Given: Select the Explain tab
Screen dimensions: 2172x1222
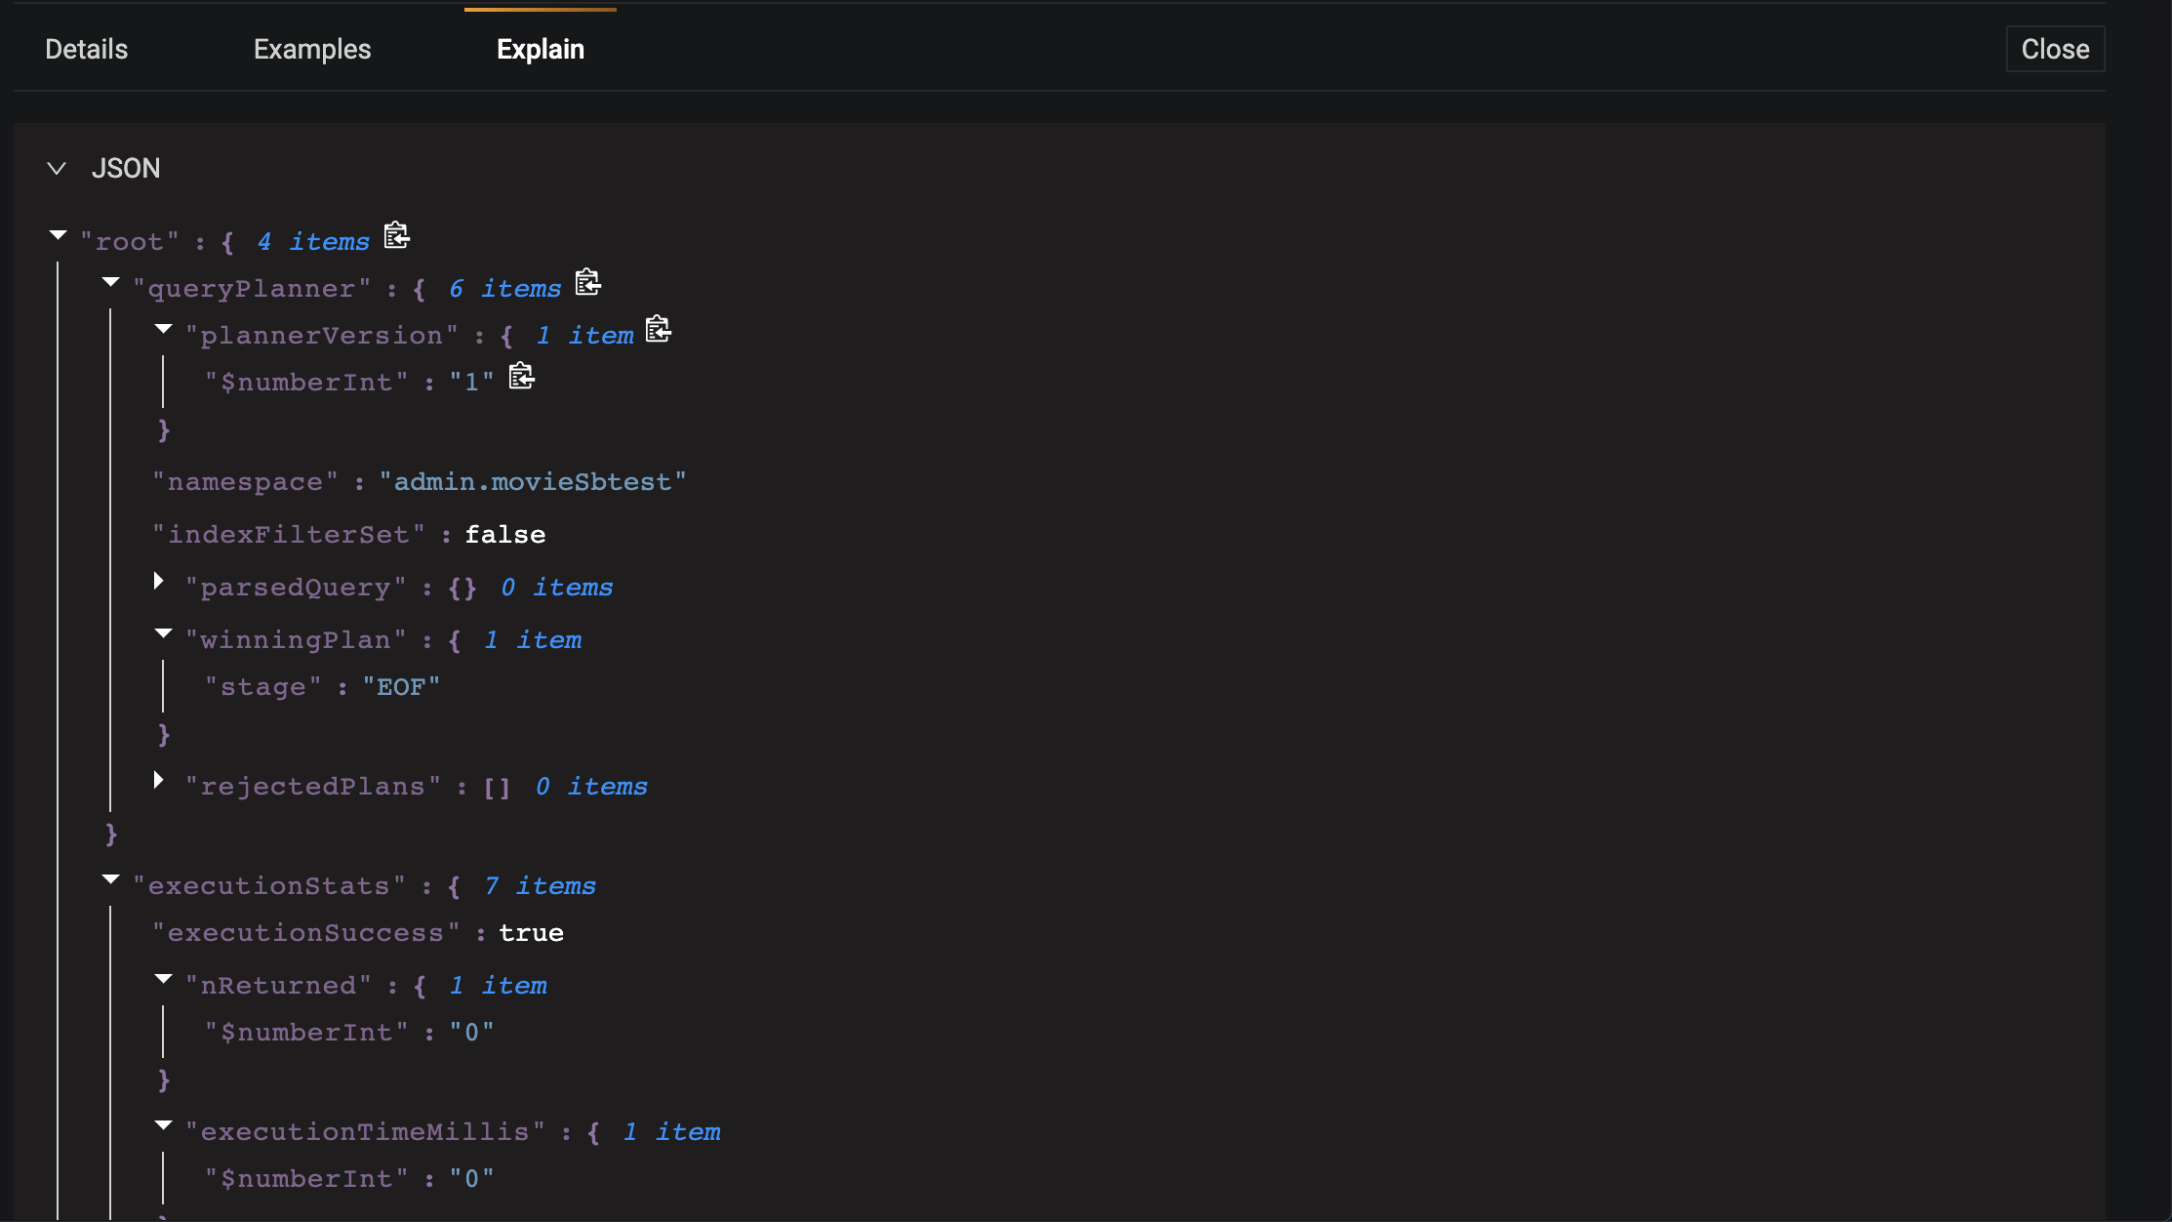Looking at the screenshot, I should [540, 50].
